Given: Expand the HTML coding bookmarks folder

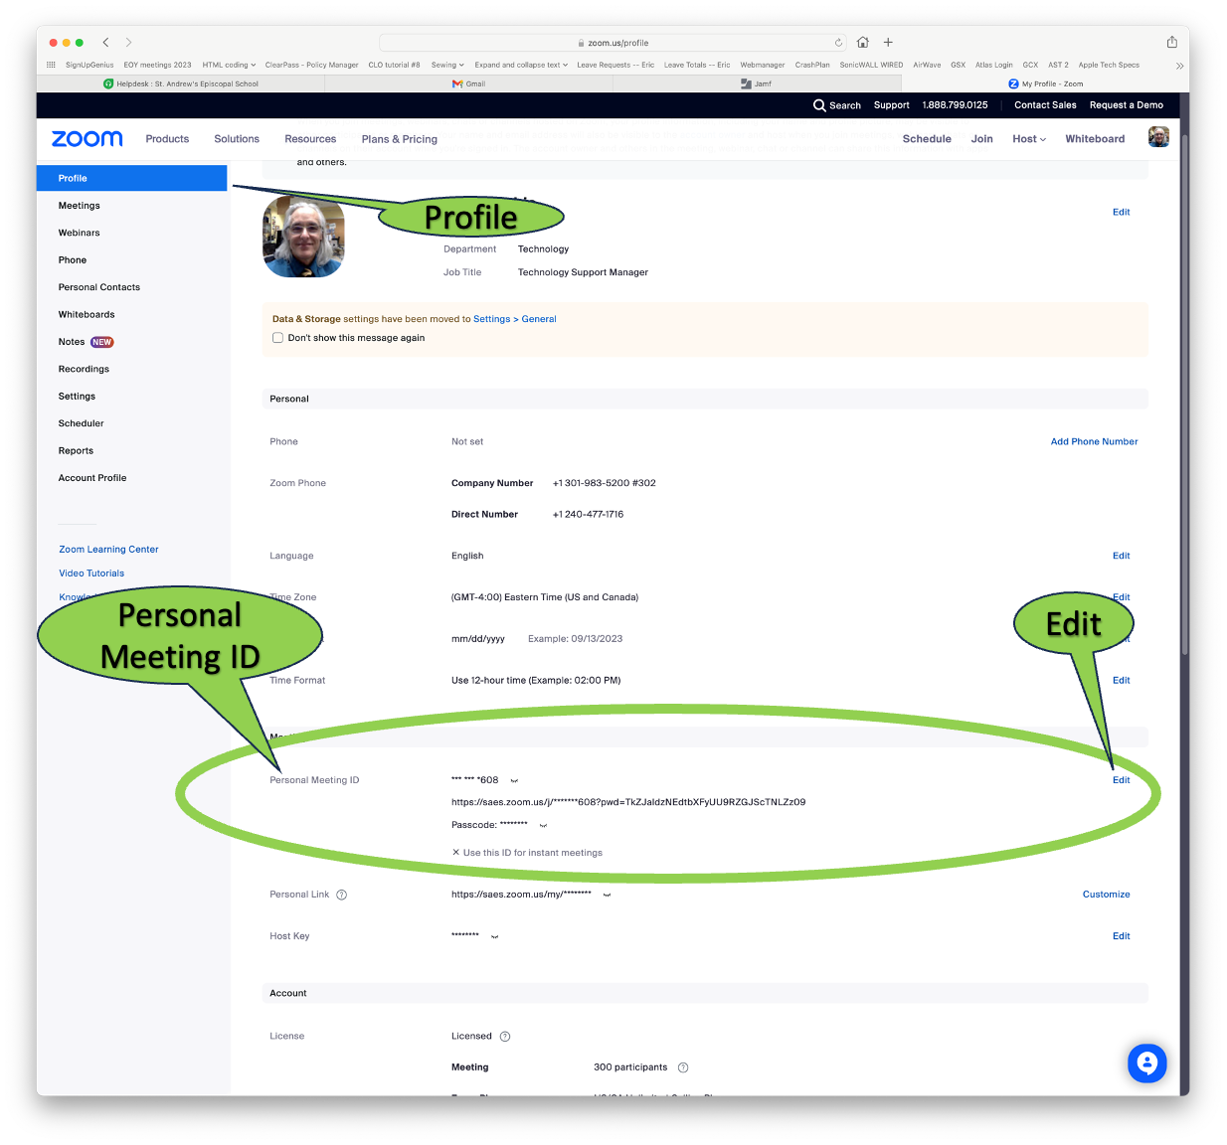Looking at the screenshot, I should (229, 65).
